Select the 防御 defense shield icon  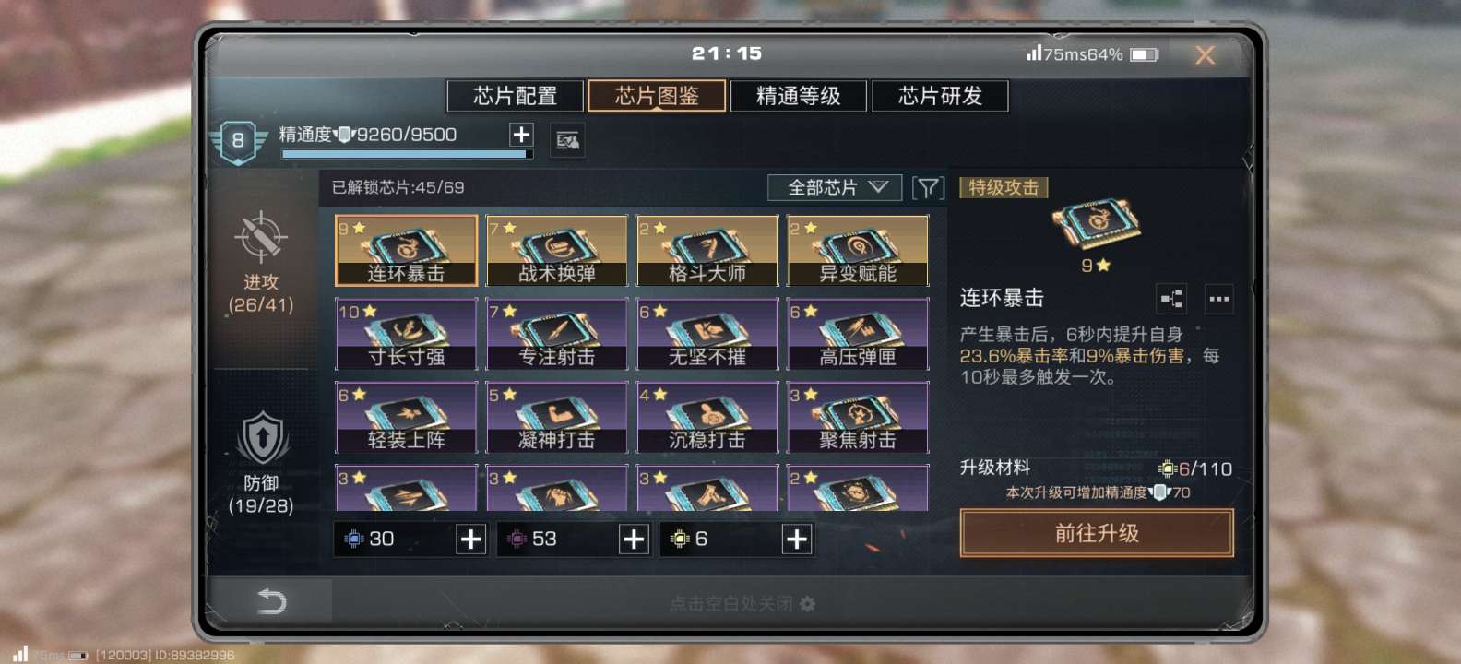click(x=262, y=438)
